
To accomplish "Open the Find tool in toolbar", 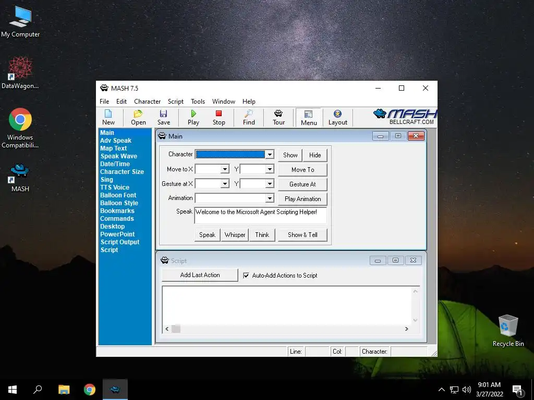I will (249, 118).
